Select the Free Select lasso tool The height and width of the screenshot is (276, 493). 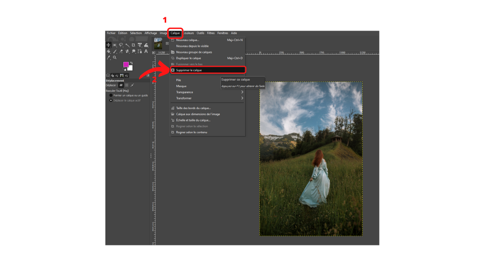(x=121, y=45)
